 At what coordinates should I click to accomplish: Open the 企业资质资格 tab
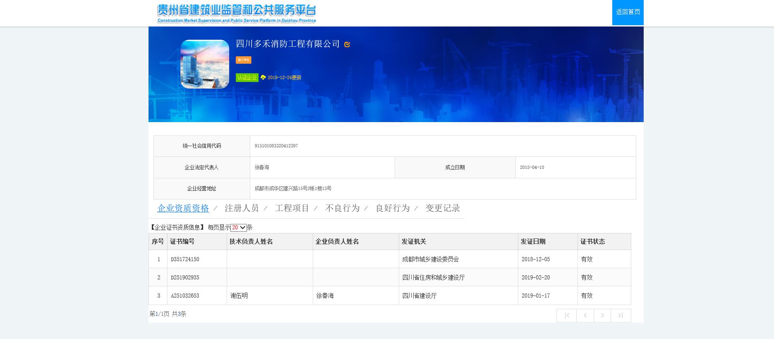[183, 208]
